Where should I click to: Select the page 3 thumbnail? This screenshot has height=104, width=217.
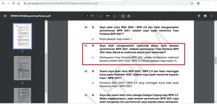click(22, 36)
